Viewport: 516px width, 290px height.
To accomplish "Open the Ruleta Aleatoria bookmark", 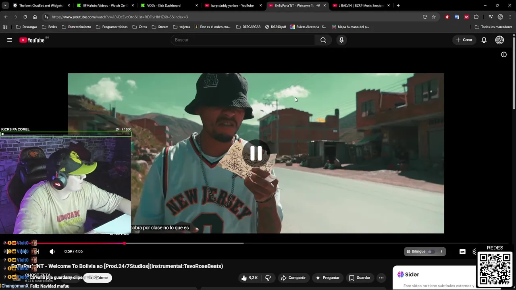I will [x=308, y=27].
